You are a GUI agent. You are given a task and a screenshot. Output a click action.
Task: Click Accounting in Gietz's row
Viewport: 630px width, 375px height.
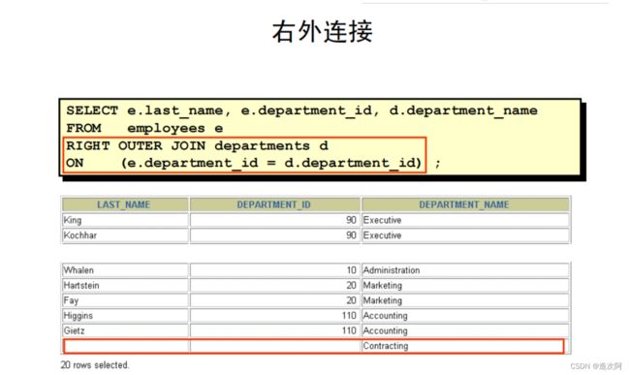pyautogui.click(x=465, y=330)
